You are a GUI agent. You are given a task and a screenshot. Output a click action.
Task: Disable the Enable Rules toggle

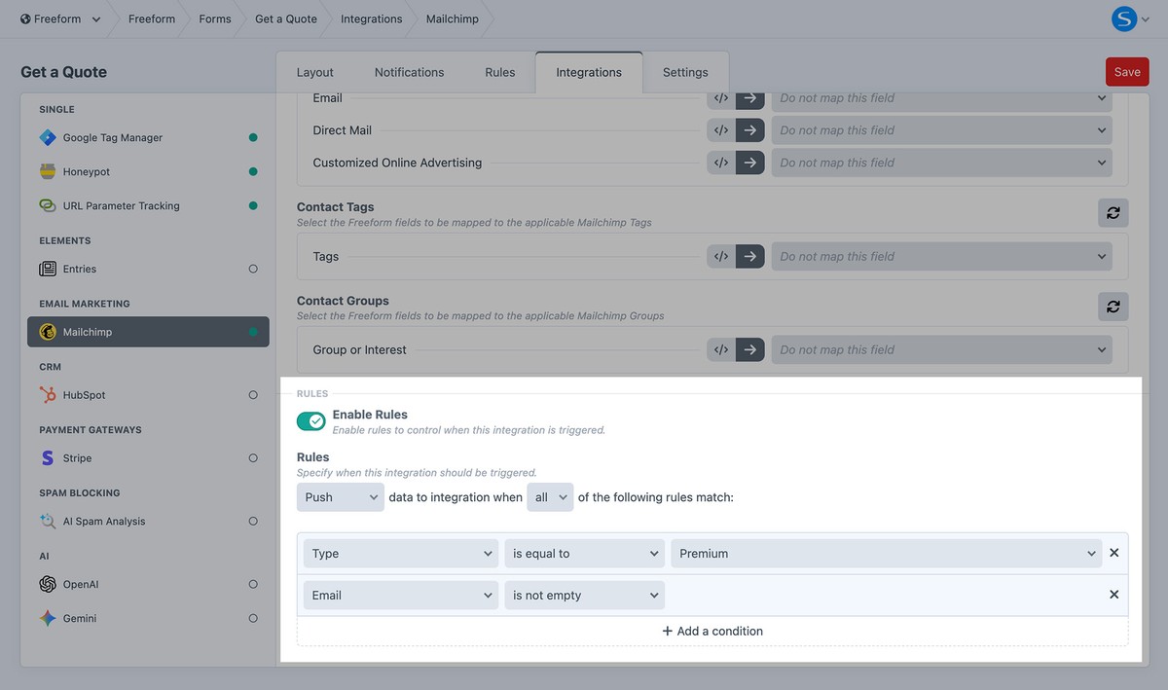(311, 421)
